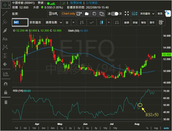Select the trend line drawing tool
Image resolution: width=172 pixels, height=131 pixels.
(5, 13)
